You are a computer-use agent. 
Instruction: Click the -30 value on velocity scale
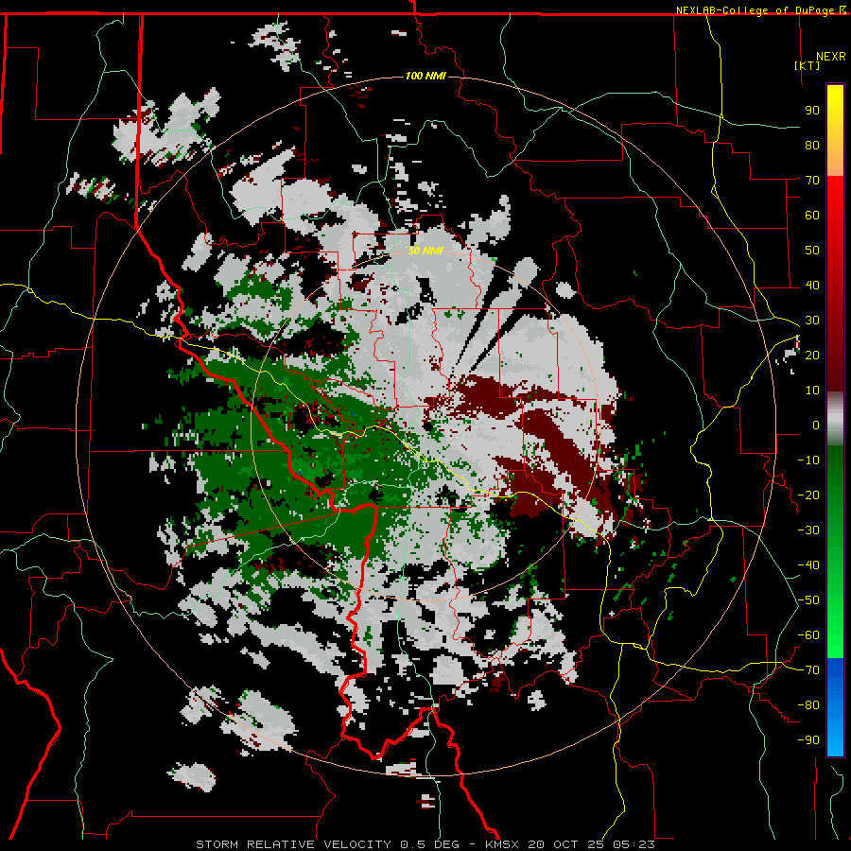point(808,530)
